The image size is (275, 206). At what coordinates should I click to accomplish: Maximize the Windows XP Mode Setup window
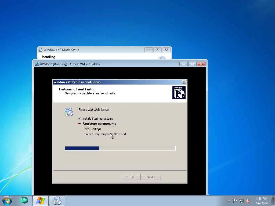pos(157,50)
